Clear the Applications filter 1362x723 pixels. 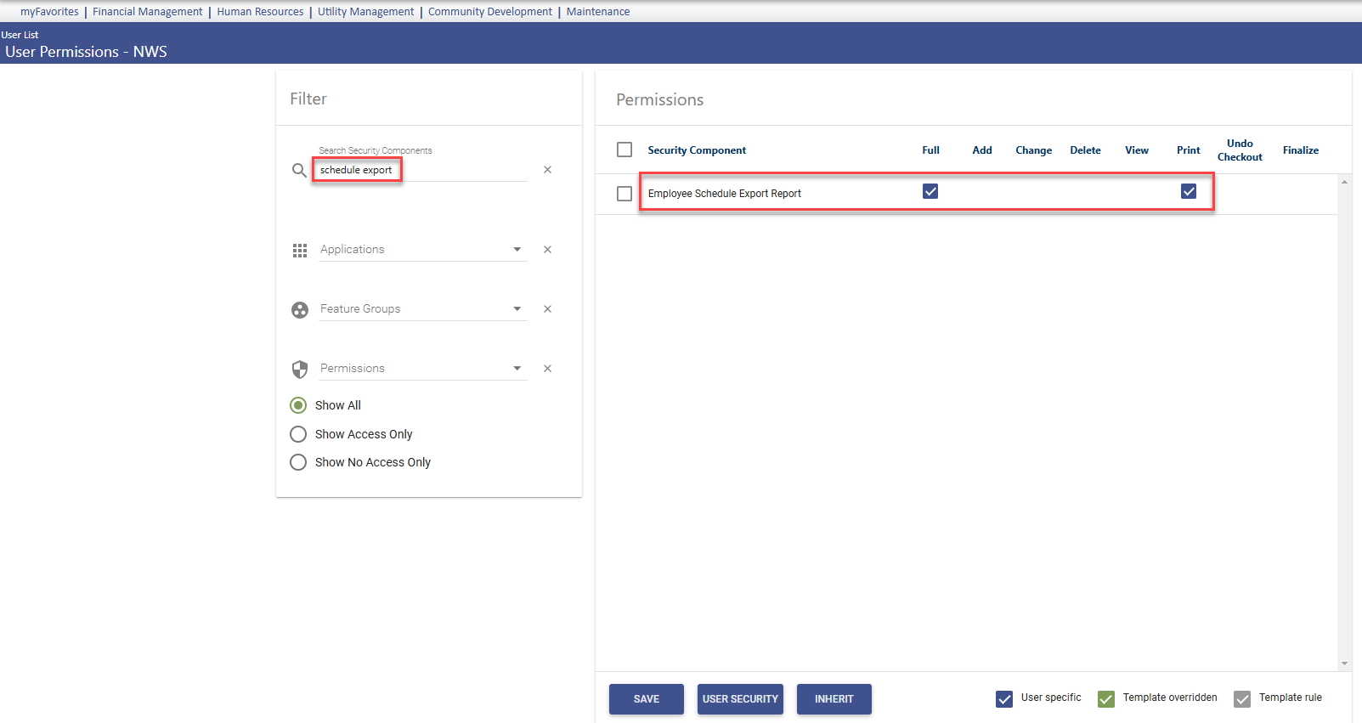(548, 250)
